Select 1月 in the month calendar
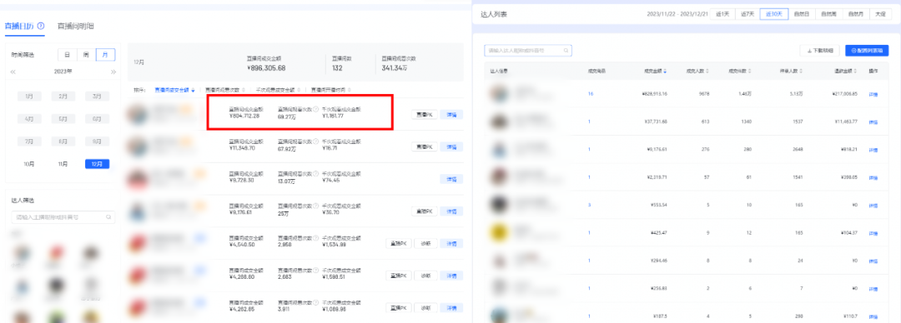The width and height of the screenshot is (901, 323). pyautogui.click(x=29, y=97)
